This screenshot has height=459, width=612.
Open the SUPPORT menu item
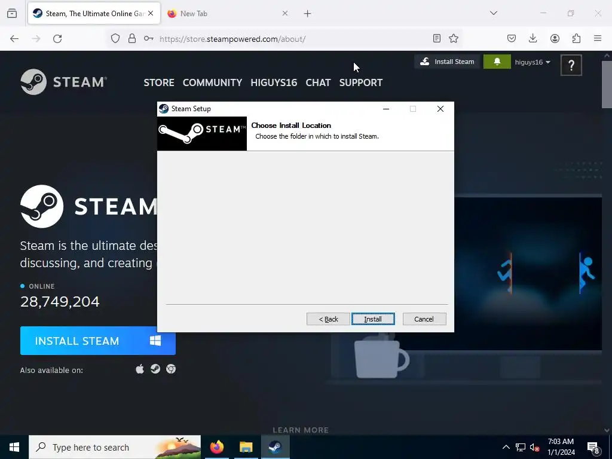click(x=360, y=82)
